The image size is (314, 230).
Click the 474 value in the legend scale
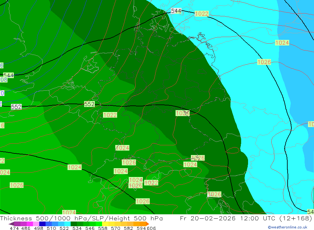14,228
